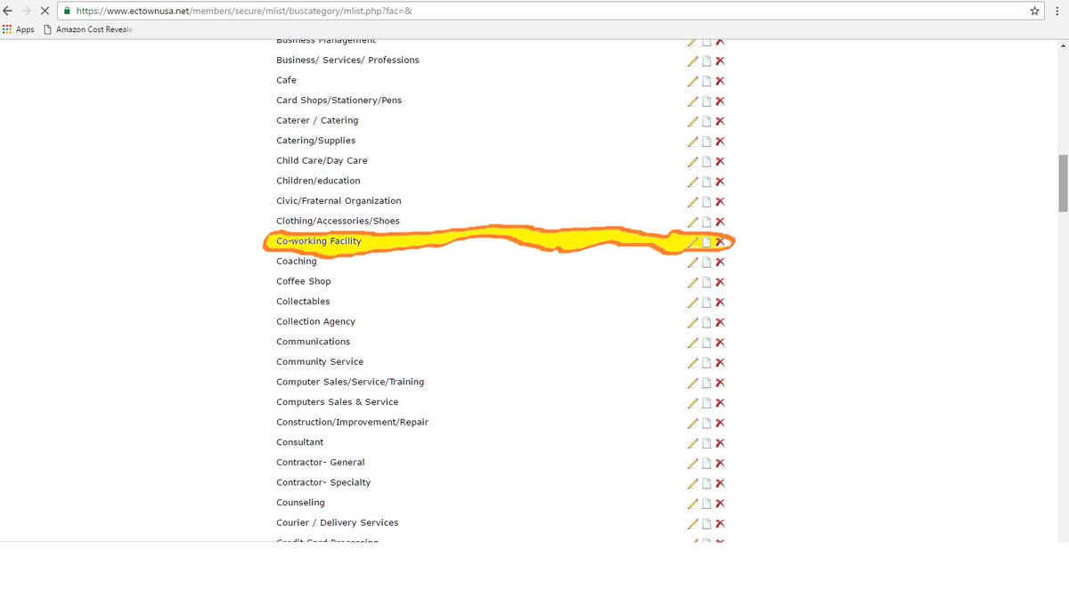
Task: Click the Child Care/Day Care text
Action: 322,161
